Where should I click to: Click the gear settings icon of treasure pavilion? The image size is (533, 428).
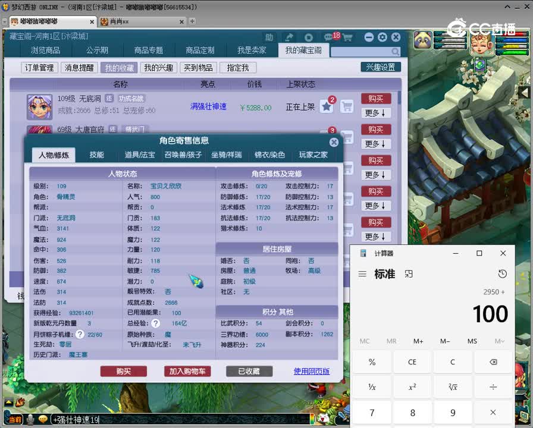pyautogui.click(x=382, y=37)
